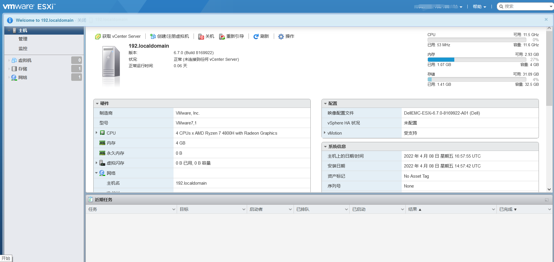Open 存储 in the navigator

point(23,69)
